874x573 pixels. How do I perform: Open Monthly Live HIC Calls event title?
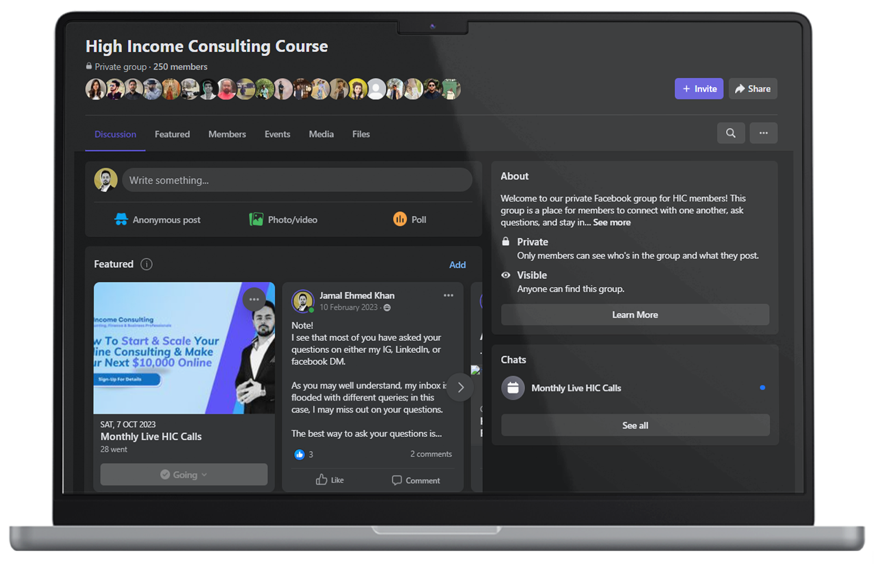pyautogui.click(x=151, y=437)
